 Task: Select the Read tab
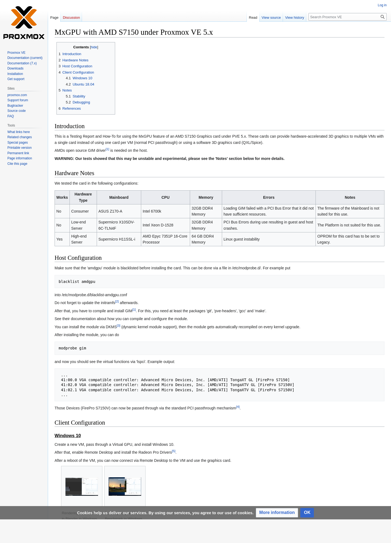point(253,17)
